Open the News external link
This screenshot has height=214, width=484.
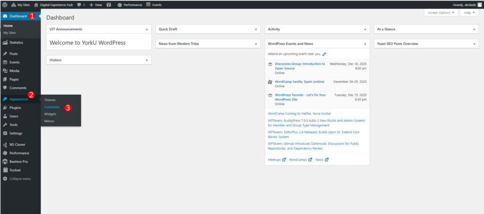pos(321,160)
